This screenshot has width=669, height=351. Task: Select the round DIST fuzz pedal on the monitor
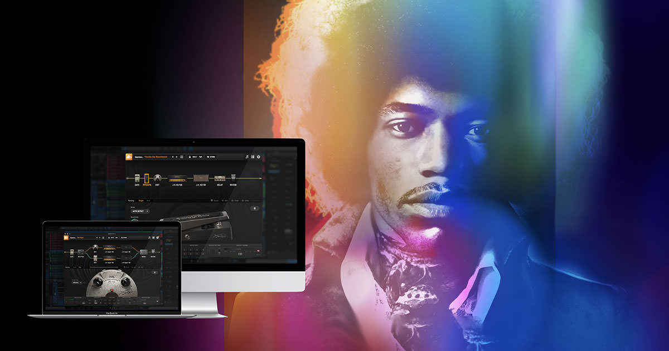tap(157, 179)
